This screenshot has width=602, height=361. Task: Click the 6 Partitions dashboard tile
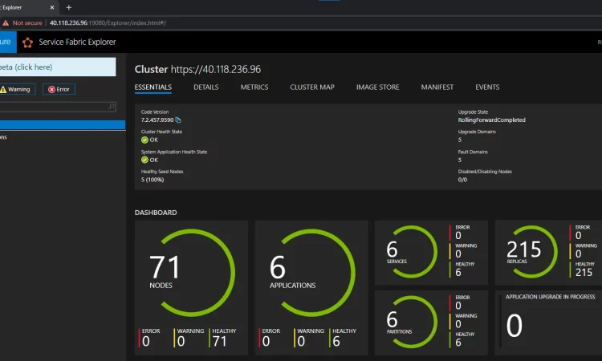[x=431, y=322]
